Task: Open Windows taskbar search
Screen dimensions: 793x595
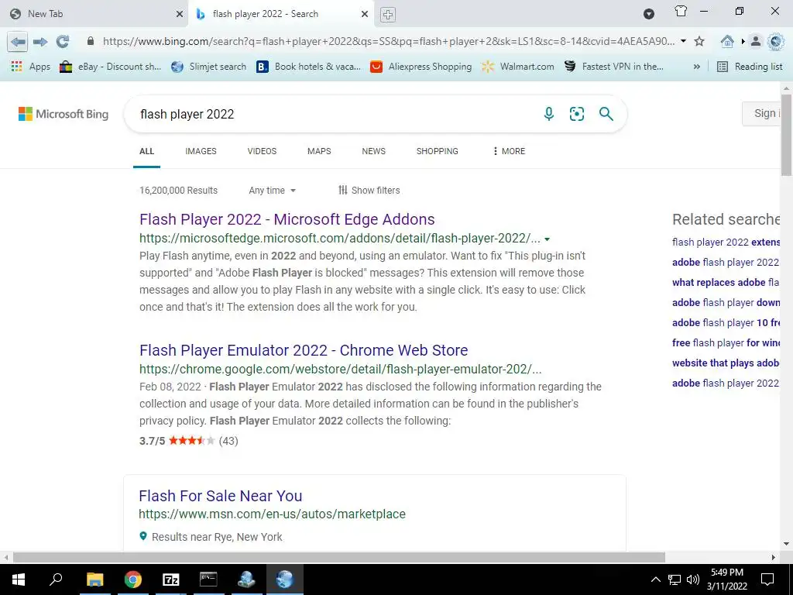Action: [56, 580]
